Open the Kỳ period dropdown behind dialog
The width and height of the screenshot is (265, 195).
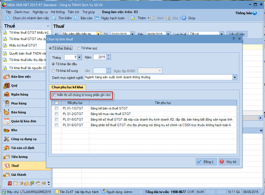[x=98, y=34]
